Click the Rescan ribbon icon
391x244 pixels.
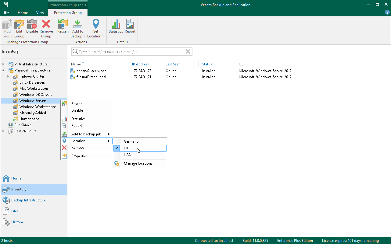(63, 24)
